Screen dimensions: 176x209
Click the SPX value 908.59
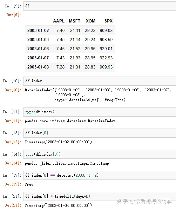coord(106,40)
